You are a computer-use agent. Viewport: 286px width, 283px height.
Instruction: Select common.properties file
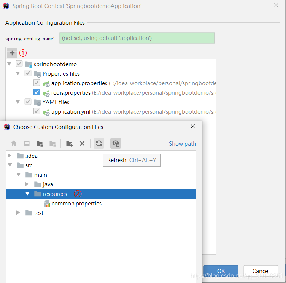[76, 204]
